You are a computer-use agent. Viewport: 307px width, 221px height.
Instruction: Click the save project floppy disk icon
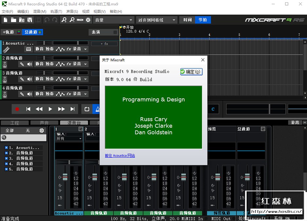pos(30,20)
